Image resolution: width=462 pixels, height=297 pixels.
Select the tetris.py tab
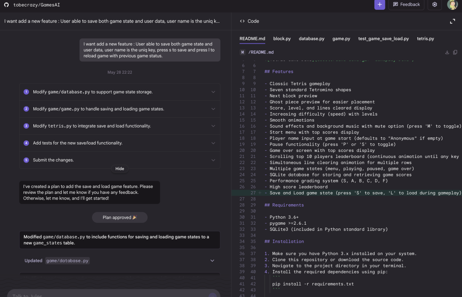(x=425, y=39)
